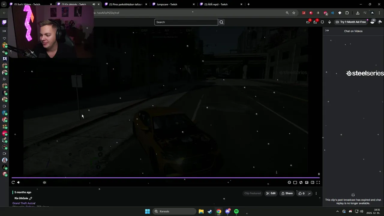Image resolution: width=384 pixels, height=216 pixels.
Task: Edit clip title pencil icon
Action: (x=31, y=198)
